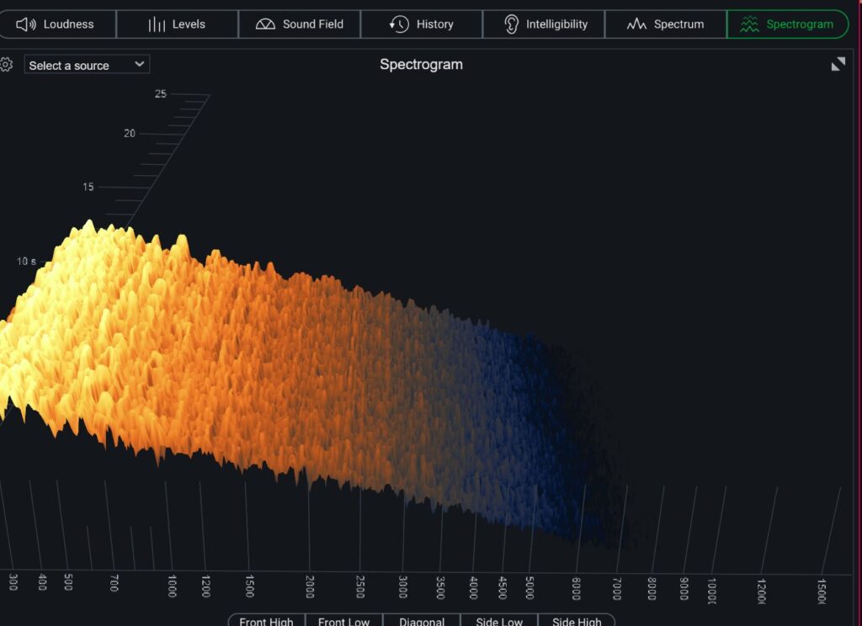Viewport: 862px width, 626px height.
Task: Click the 25 mark on time axis
Action: [160, 94]
